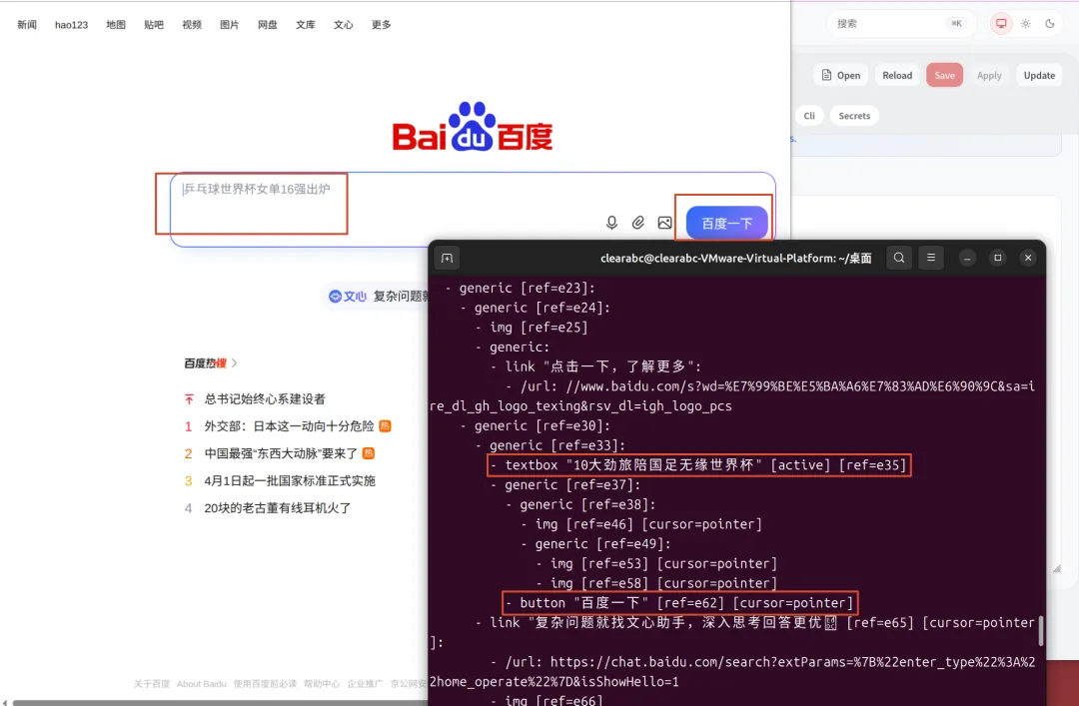Image resolution: width=1079 pixels, height=706 pixels.
Task: Click the Baidu logo
Action: coord(472,127)
